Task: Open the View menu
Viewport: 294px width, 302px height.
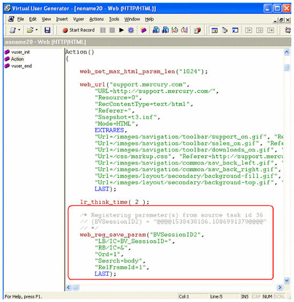Action: point(46,19)
